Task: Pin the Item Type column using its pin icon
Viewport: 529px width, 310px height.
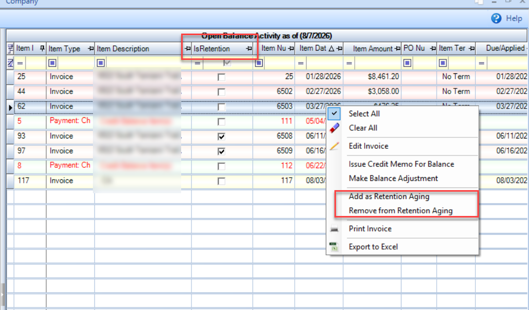Action: (90, 49)
